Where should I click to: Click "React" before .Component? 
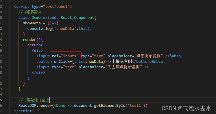(x=66, y=18)
